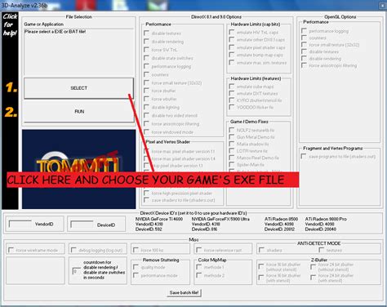Toggle DirectX 'force anisotropic filtering' checkbox

(x=146, y=123)
